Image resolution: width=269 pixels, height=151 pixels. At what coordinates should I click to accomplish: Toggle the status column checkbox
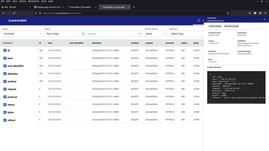click(x=5, y=104)
